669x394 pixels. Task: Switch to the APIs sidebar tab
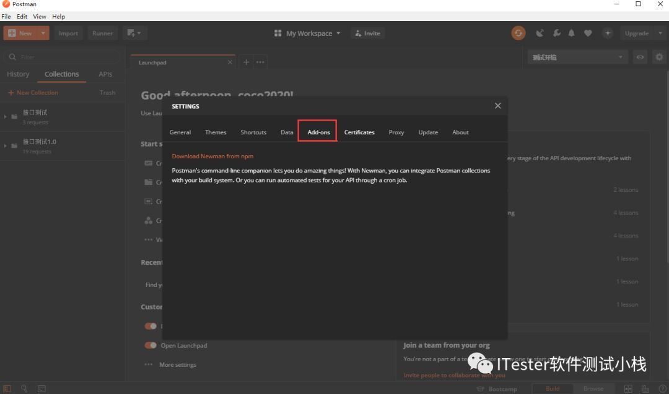[x=105, y=74]
